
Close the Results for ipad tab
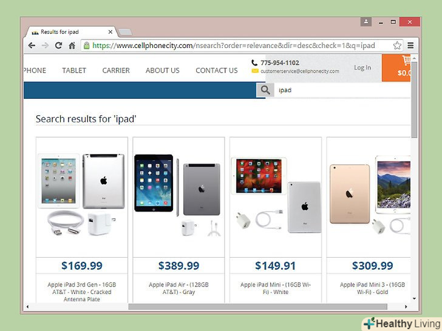(x=110, y=32)
